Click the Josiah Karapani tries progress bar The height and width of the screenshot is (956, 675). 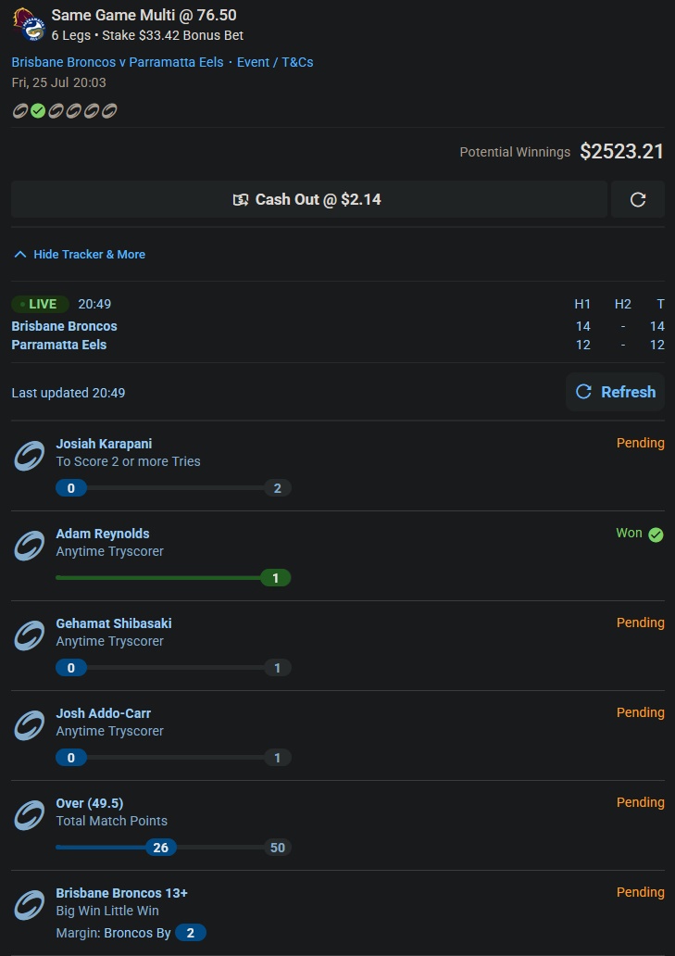[174, 488]
